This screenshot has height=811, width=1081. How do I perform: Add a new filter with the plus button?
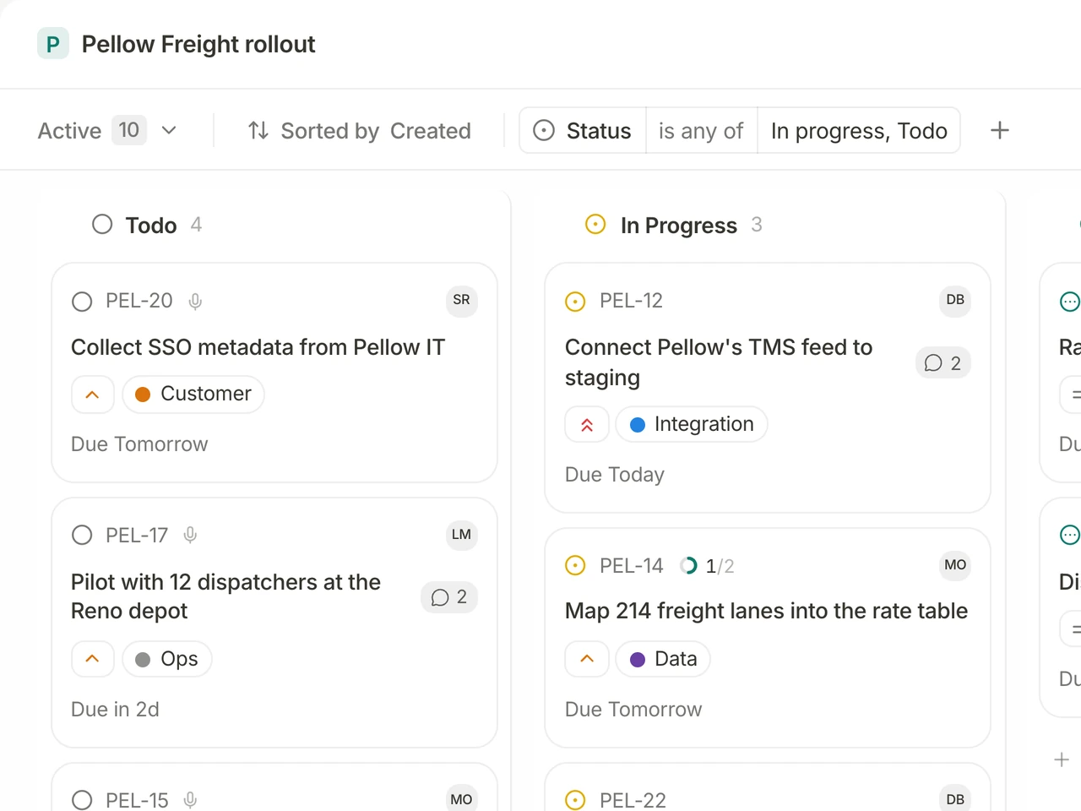[x=1000, y=130]
